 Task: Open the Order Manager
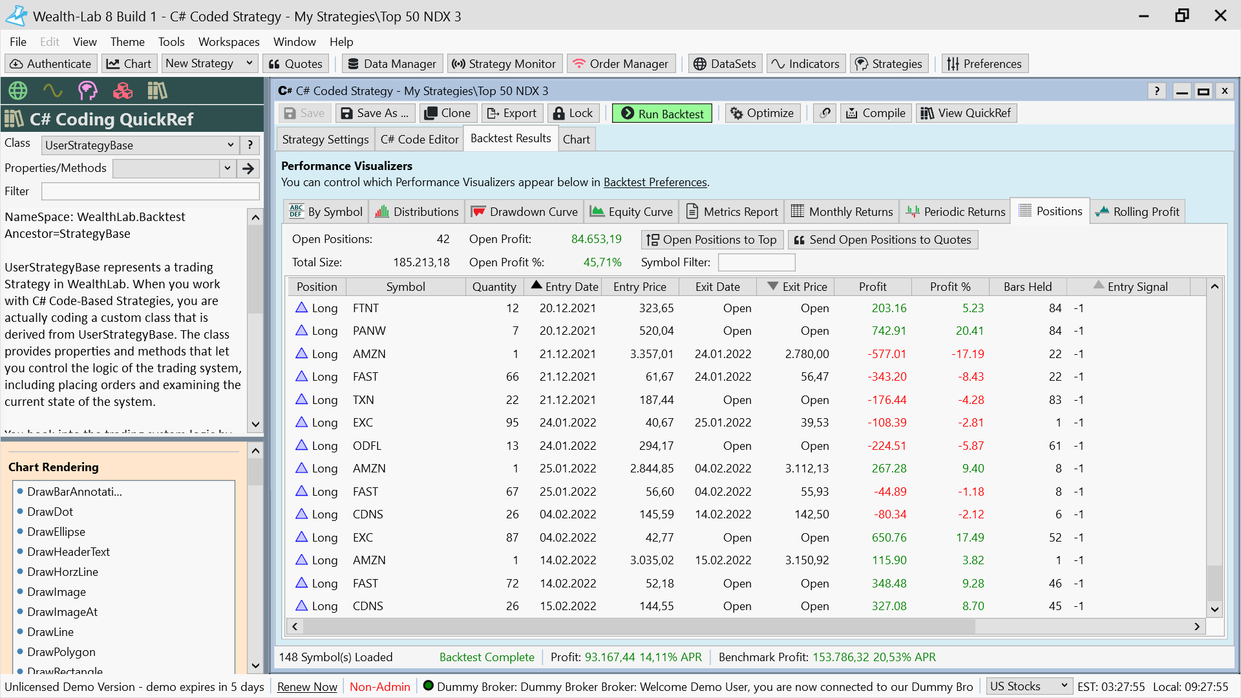pos(621,64)
